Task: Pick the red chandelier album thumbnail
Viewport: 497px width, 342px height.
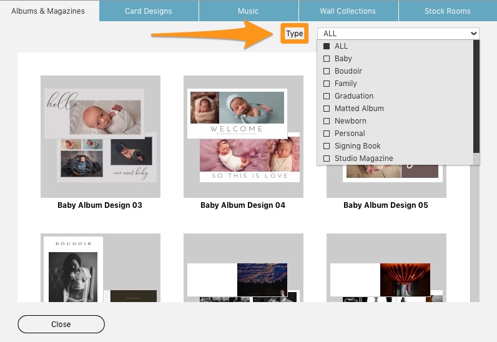Action: pos(386,268)
